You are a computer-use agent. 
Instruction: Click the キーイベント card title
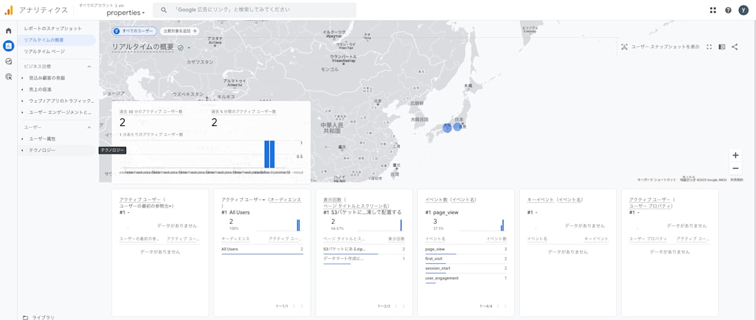click(540, 200)
